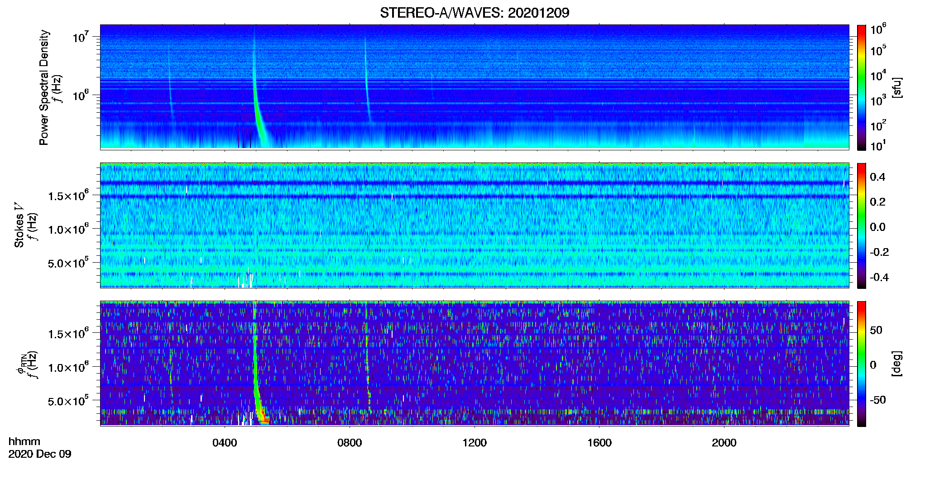Screen dimensions: 949x489
Task: Click the Stokes V color bar
Action: (x=861, y=225)
